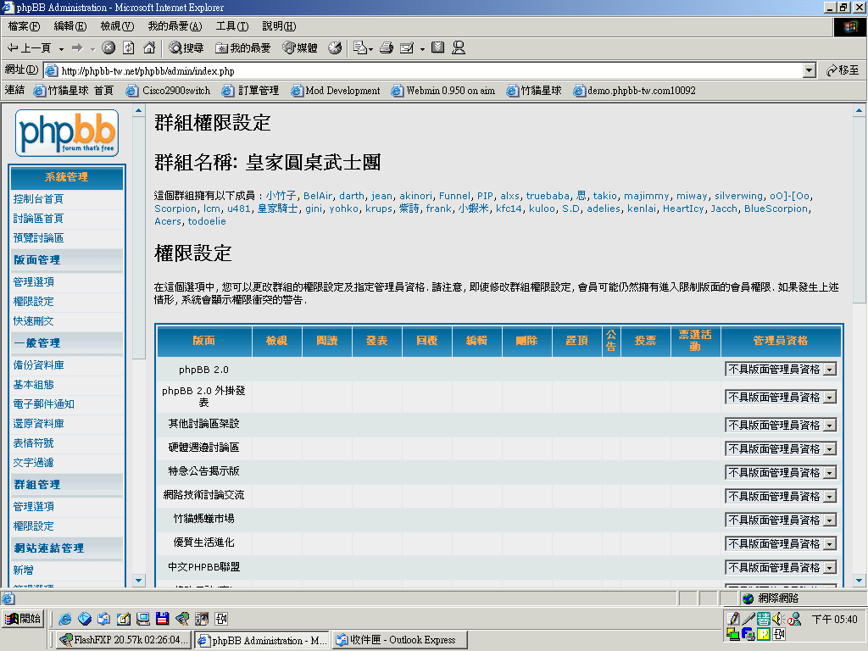Launch Internet Explorer from the quick launch bar
Image resolution: width=868 pixels, height=651 pixels.
(x=65, y=618)
